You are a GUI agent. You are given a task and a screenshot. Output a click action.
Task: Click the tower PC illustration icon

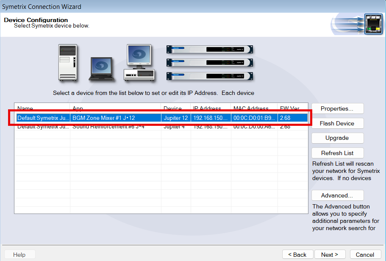(x=68, y=63)
